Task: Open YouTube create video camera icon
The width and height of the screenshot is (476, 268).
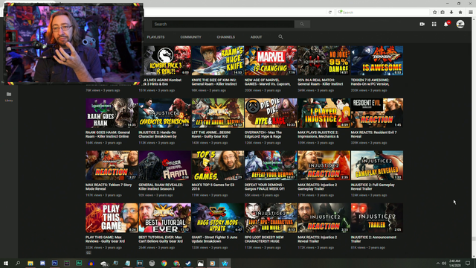Action: pos(422,24)
